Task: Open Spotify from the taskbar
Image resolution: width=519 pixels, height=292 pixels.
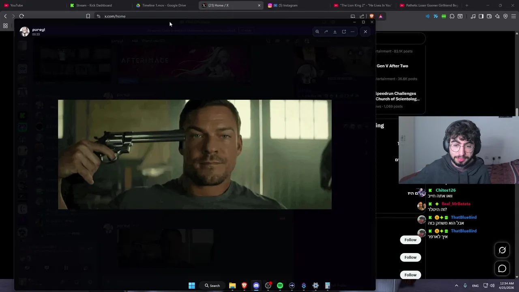Action: [x=280, y=286]
